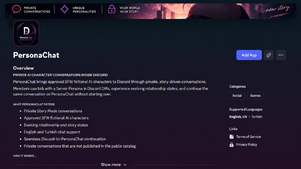Select the Games category tag

coord(255,95)
